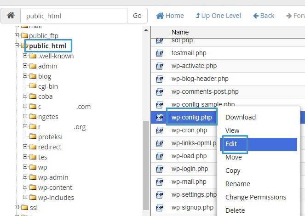Select the testmail.php file name
Screen dimensions: 305x216
189,53
